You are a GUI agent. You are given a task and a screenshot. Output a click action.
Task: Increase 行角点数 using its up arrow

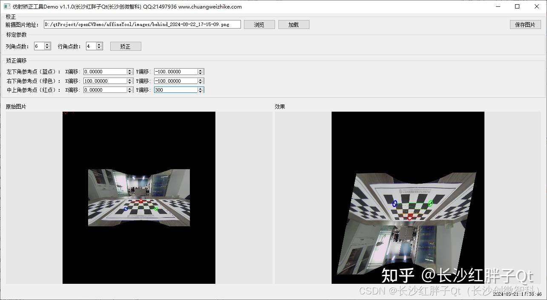point(98,44)
